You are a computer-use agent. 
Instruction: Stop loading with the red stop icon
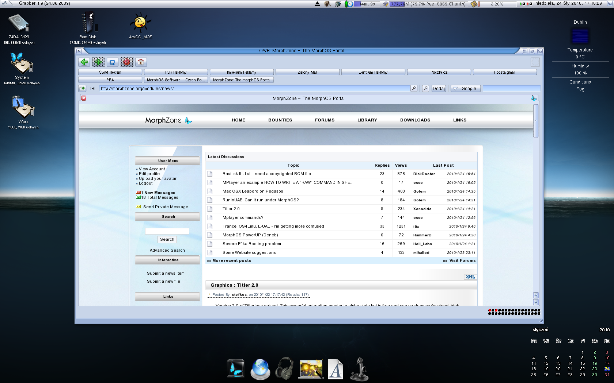click(x=127, y=62)
